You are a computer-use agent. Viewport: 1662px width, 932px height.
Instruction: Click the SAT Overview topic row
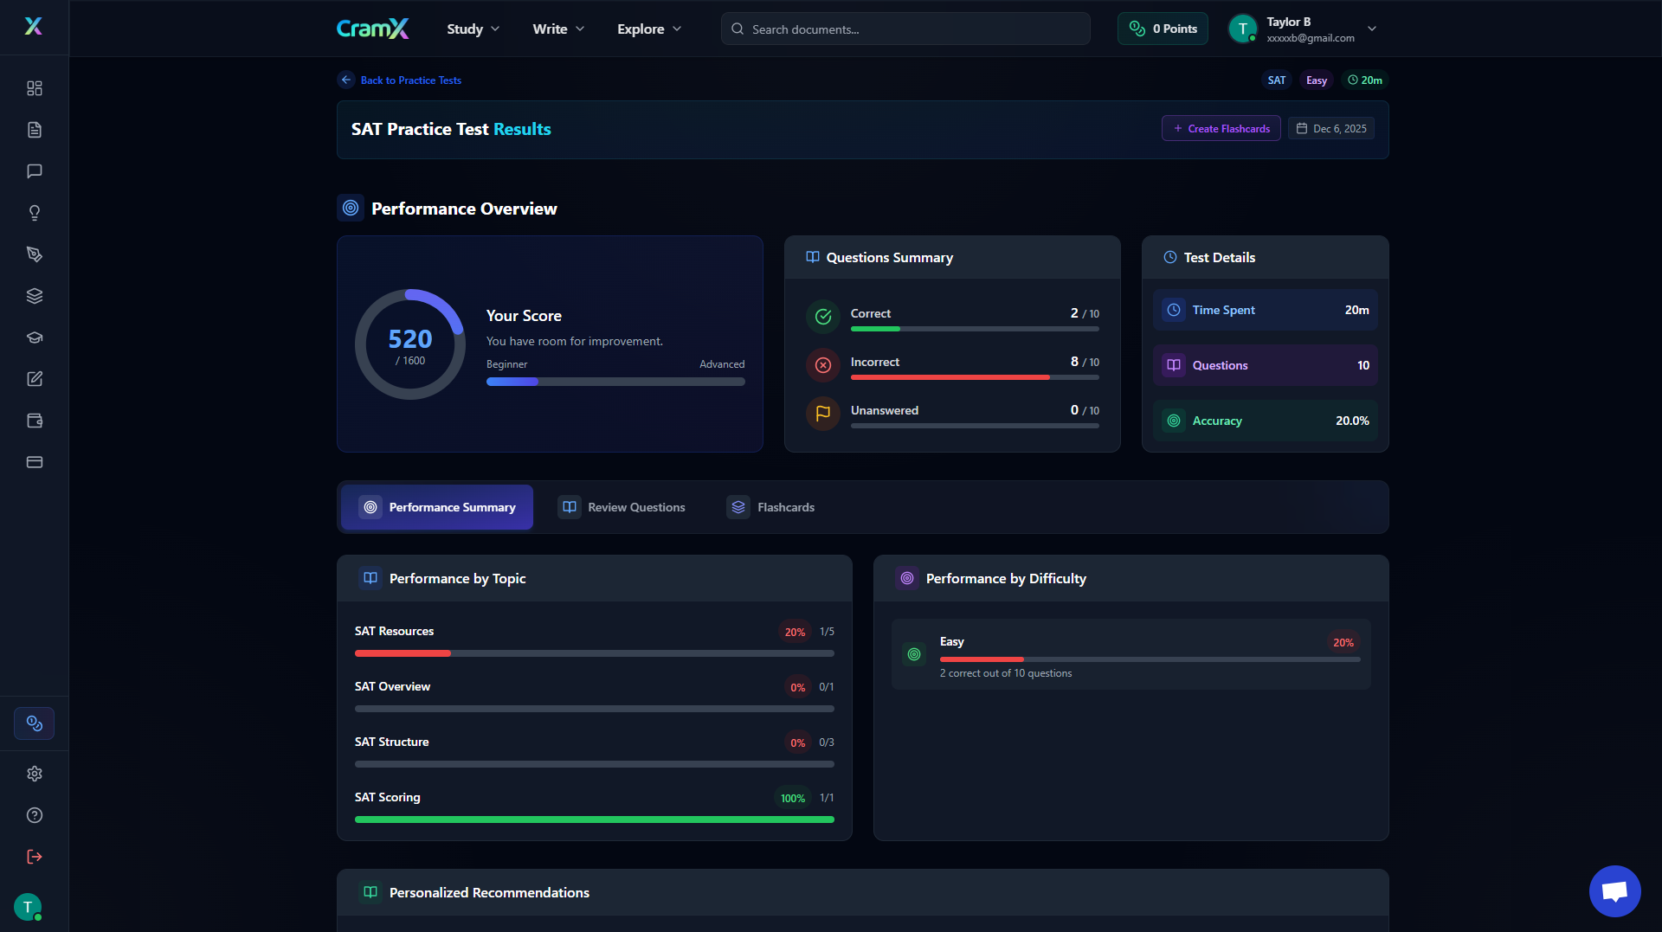[x=595, y=696]
